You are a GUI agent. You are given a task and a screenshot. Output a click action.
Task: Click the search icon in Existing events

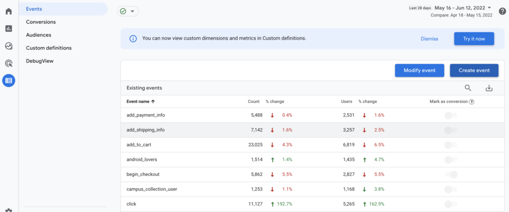[468, 88]
